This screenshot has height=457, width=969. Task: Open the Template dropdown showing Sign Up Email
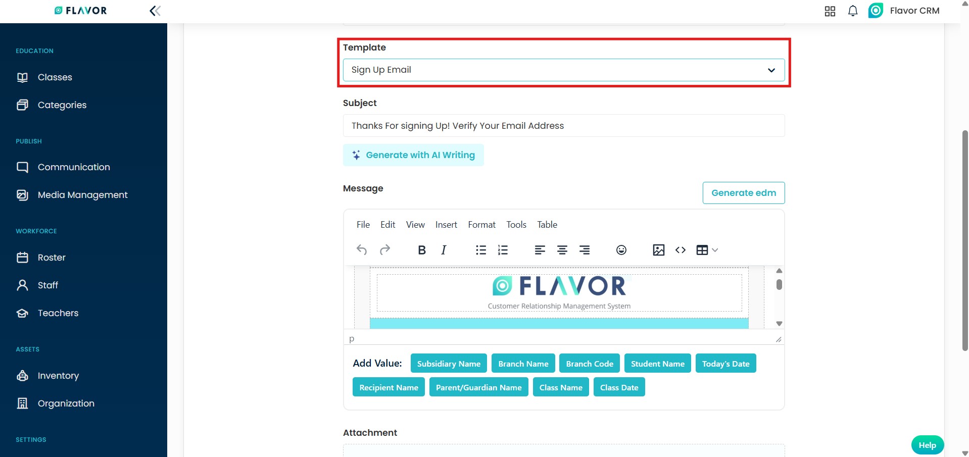pos(563,70)
